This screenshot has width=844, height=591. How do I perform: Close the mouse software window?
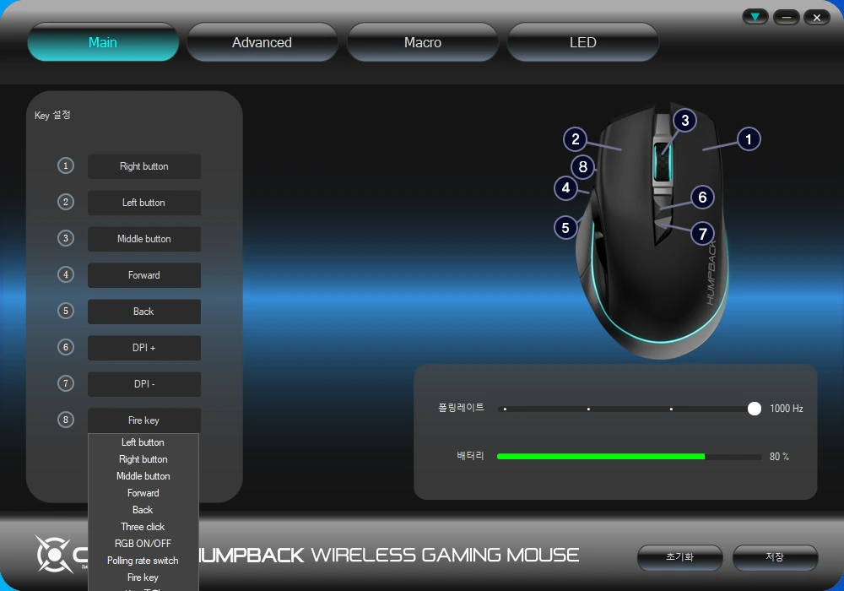pyautogui.click(x=816, y=17)
